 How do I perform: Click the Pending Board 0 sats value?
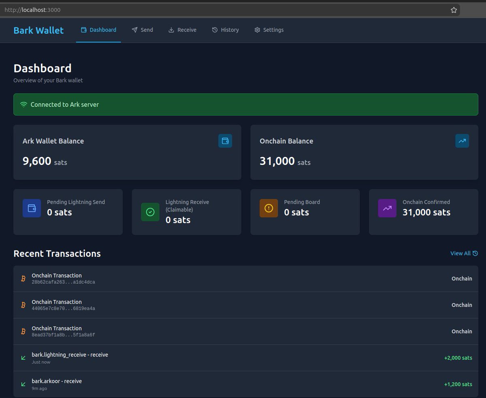[x=296, y=212]
